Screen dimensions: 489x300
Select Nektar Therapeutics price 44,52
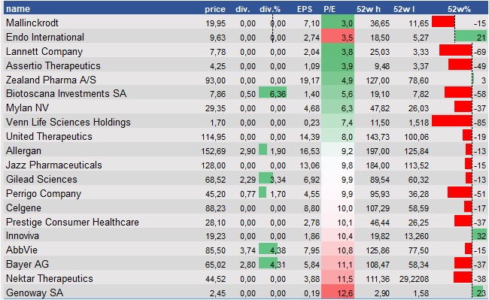(215, 279)
